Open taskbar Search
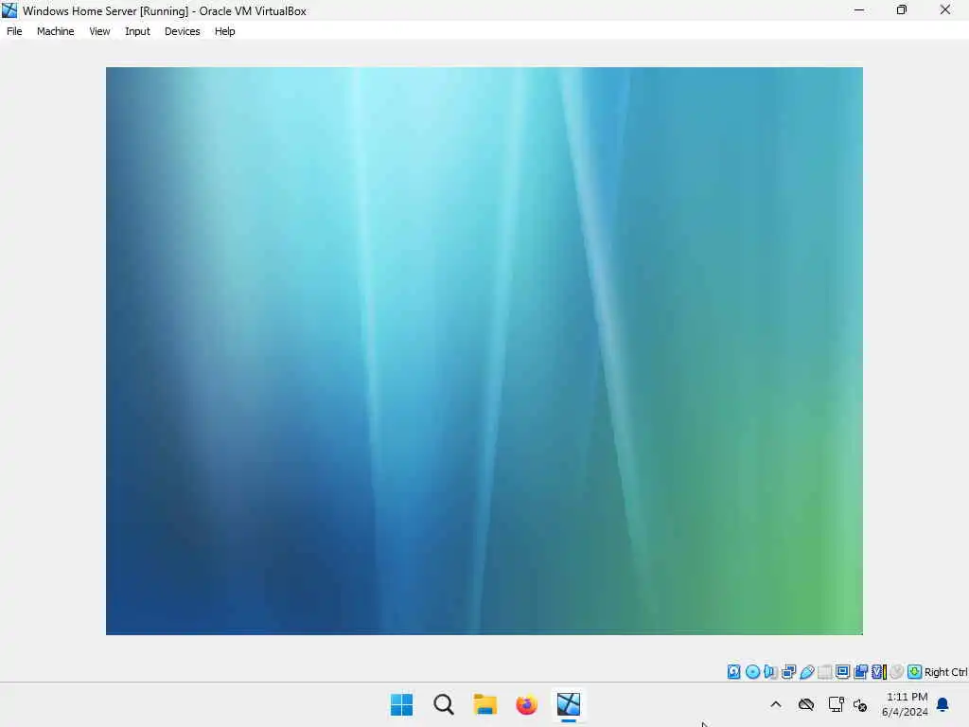This screenshot has height=727, width=969. [443, 704]
